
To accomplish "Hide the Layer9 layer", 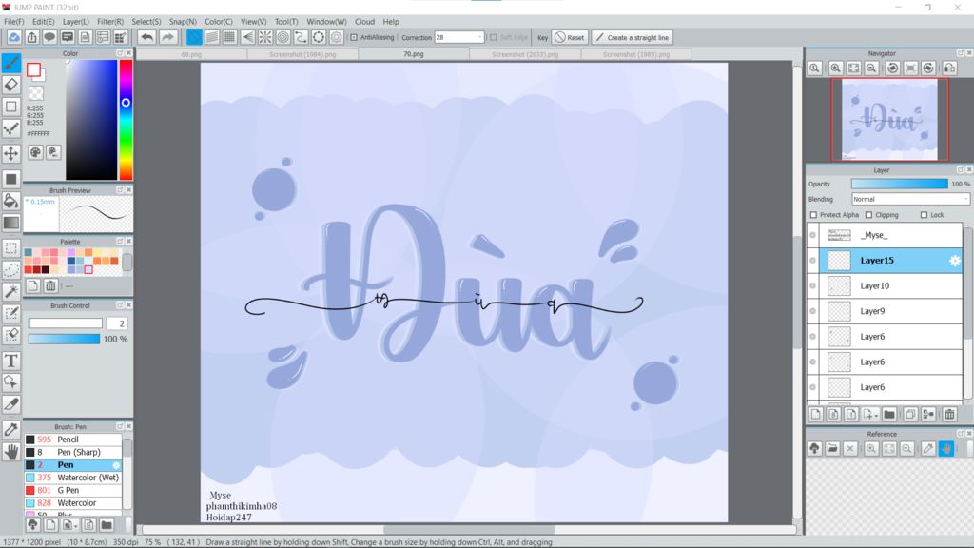I will pyautogui.click(x=812, y=311).
